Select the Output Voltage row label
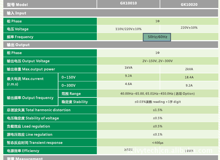Viewport: 220px width, 160px height. pyautogui.click(x=28, y=61)
